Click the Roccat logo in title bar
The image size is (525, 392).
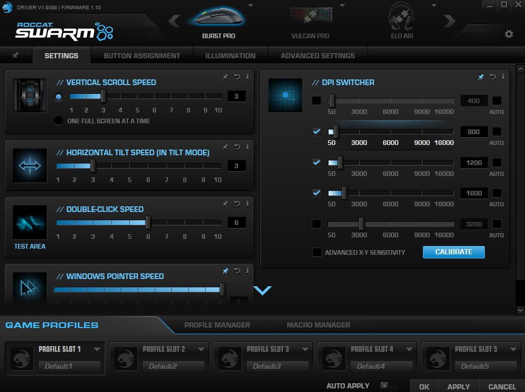coord(7,7)
